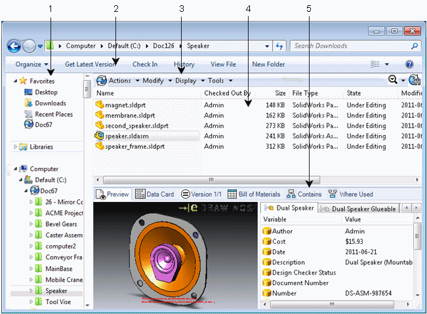Select the Tool Vise folder in tree
The width and height of the screenshot is (427, 314).
59,302
